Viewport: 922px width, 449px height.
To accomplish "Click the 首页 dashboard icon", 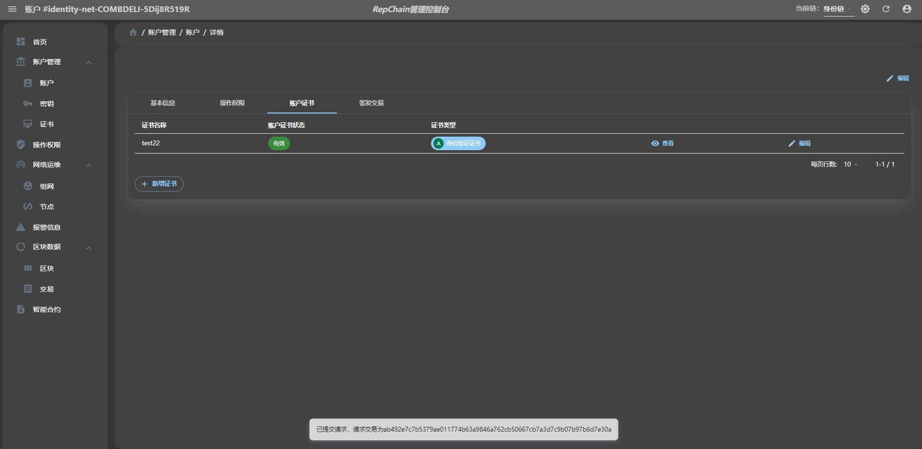I will (x=21, y=42).
